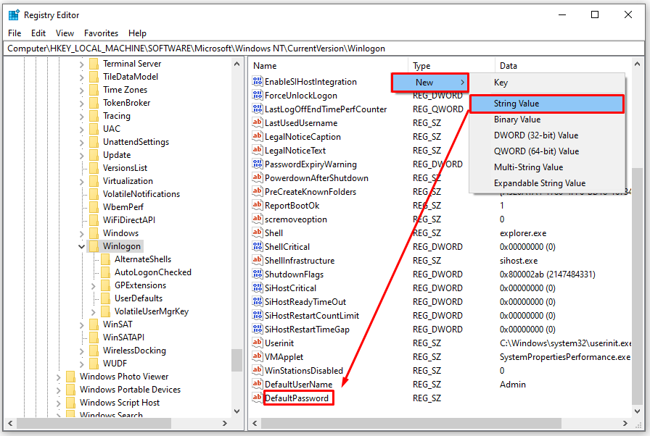Choose Key from the New submenu
This screenshot has width=650, height=436.
(x=547, y=83)
